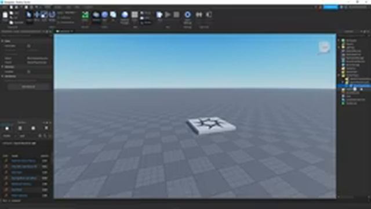371x209 pixels.
Task: Click the Stop square icon
Action: point(176,15)
